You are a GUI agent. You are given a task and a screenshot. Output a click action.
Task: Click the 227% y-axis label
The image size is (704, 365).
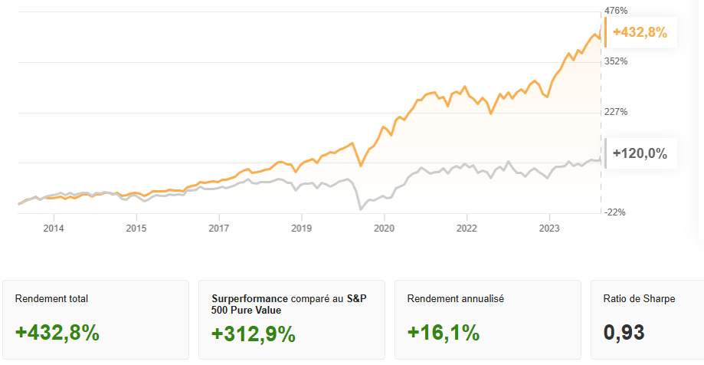pos(616,112)
